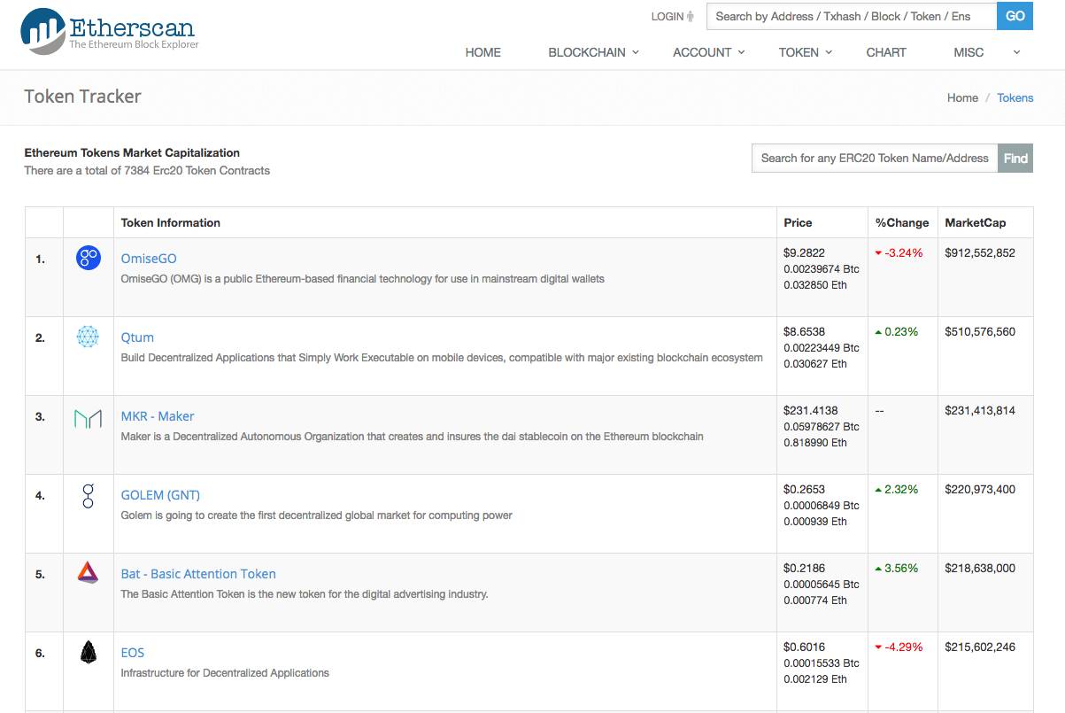Open the EOS token icon
The width and height of the screenshot is (1065, 713).
[x=88, y=653]
